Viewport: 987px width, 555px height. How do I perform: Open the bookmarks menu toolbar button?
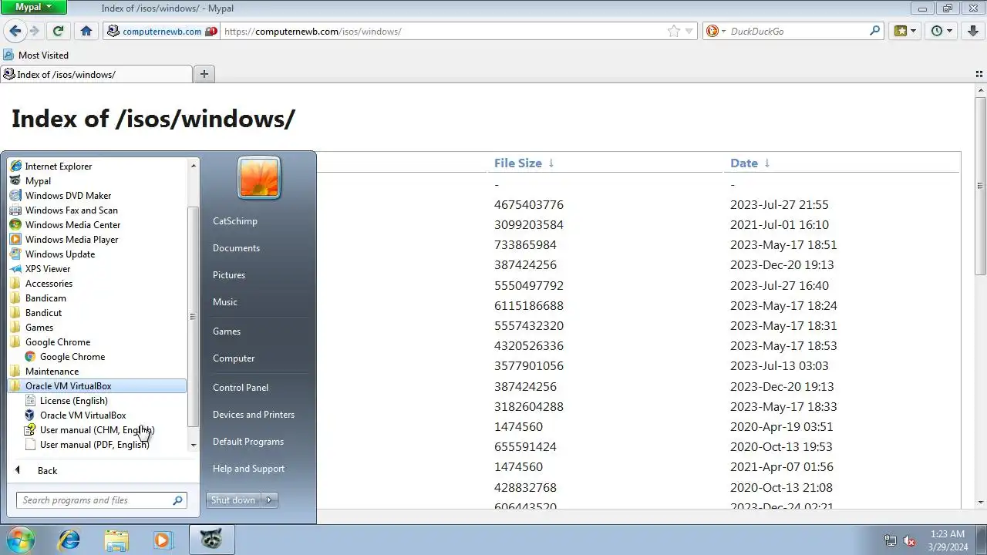(x=905, y=31)
